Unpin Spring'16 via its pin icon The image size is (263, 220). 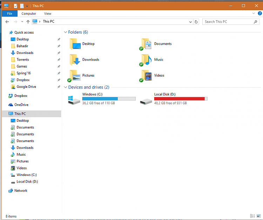click(x=59, y=73)
